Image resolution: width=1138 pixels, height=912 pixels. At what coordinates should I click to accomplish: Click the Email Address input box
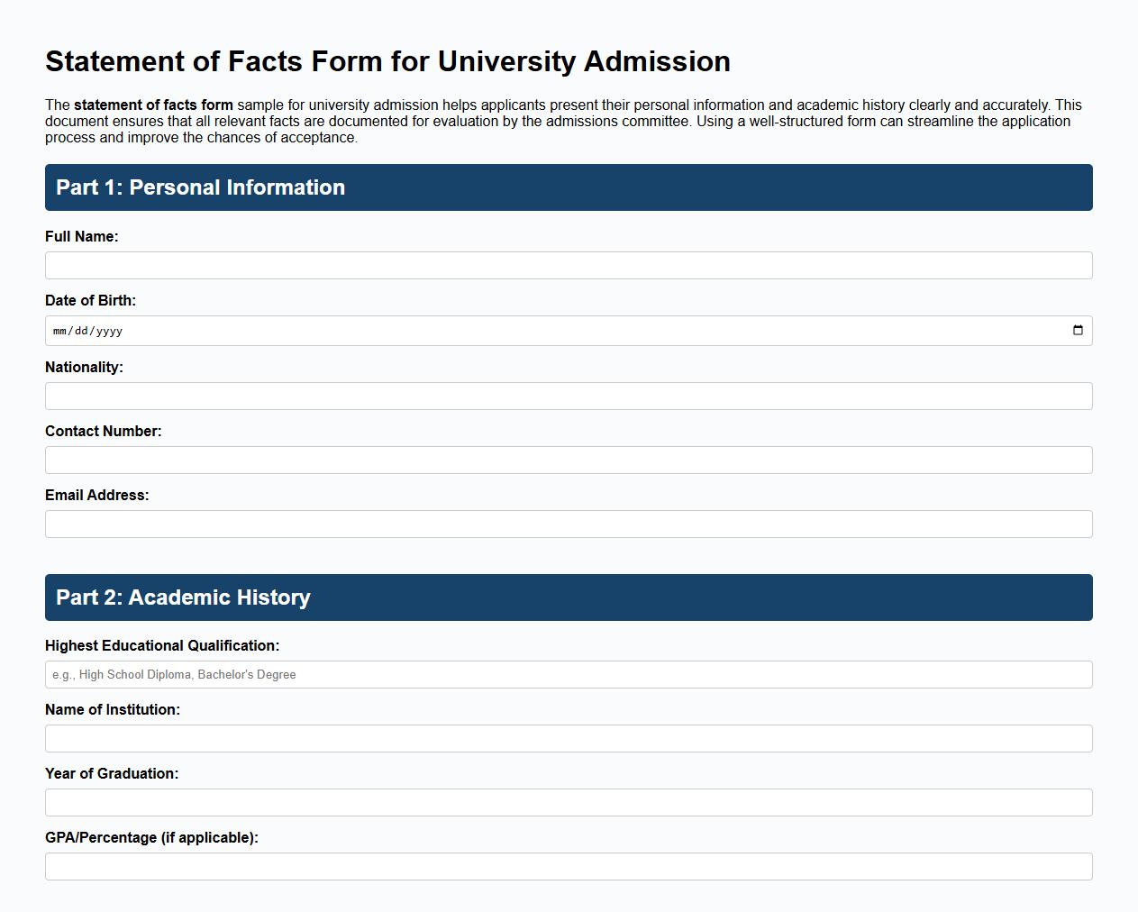[x=568, y=524]
